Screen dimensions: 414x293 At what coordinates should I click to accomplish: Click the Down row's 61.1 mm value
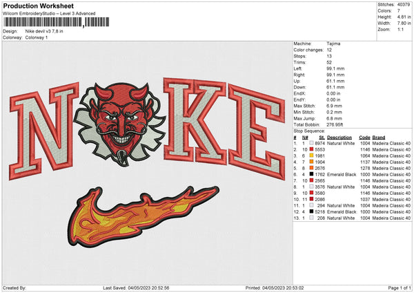pyautogui.click(x=335, y=87)
